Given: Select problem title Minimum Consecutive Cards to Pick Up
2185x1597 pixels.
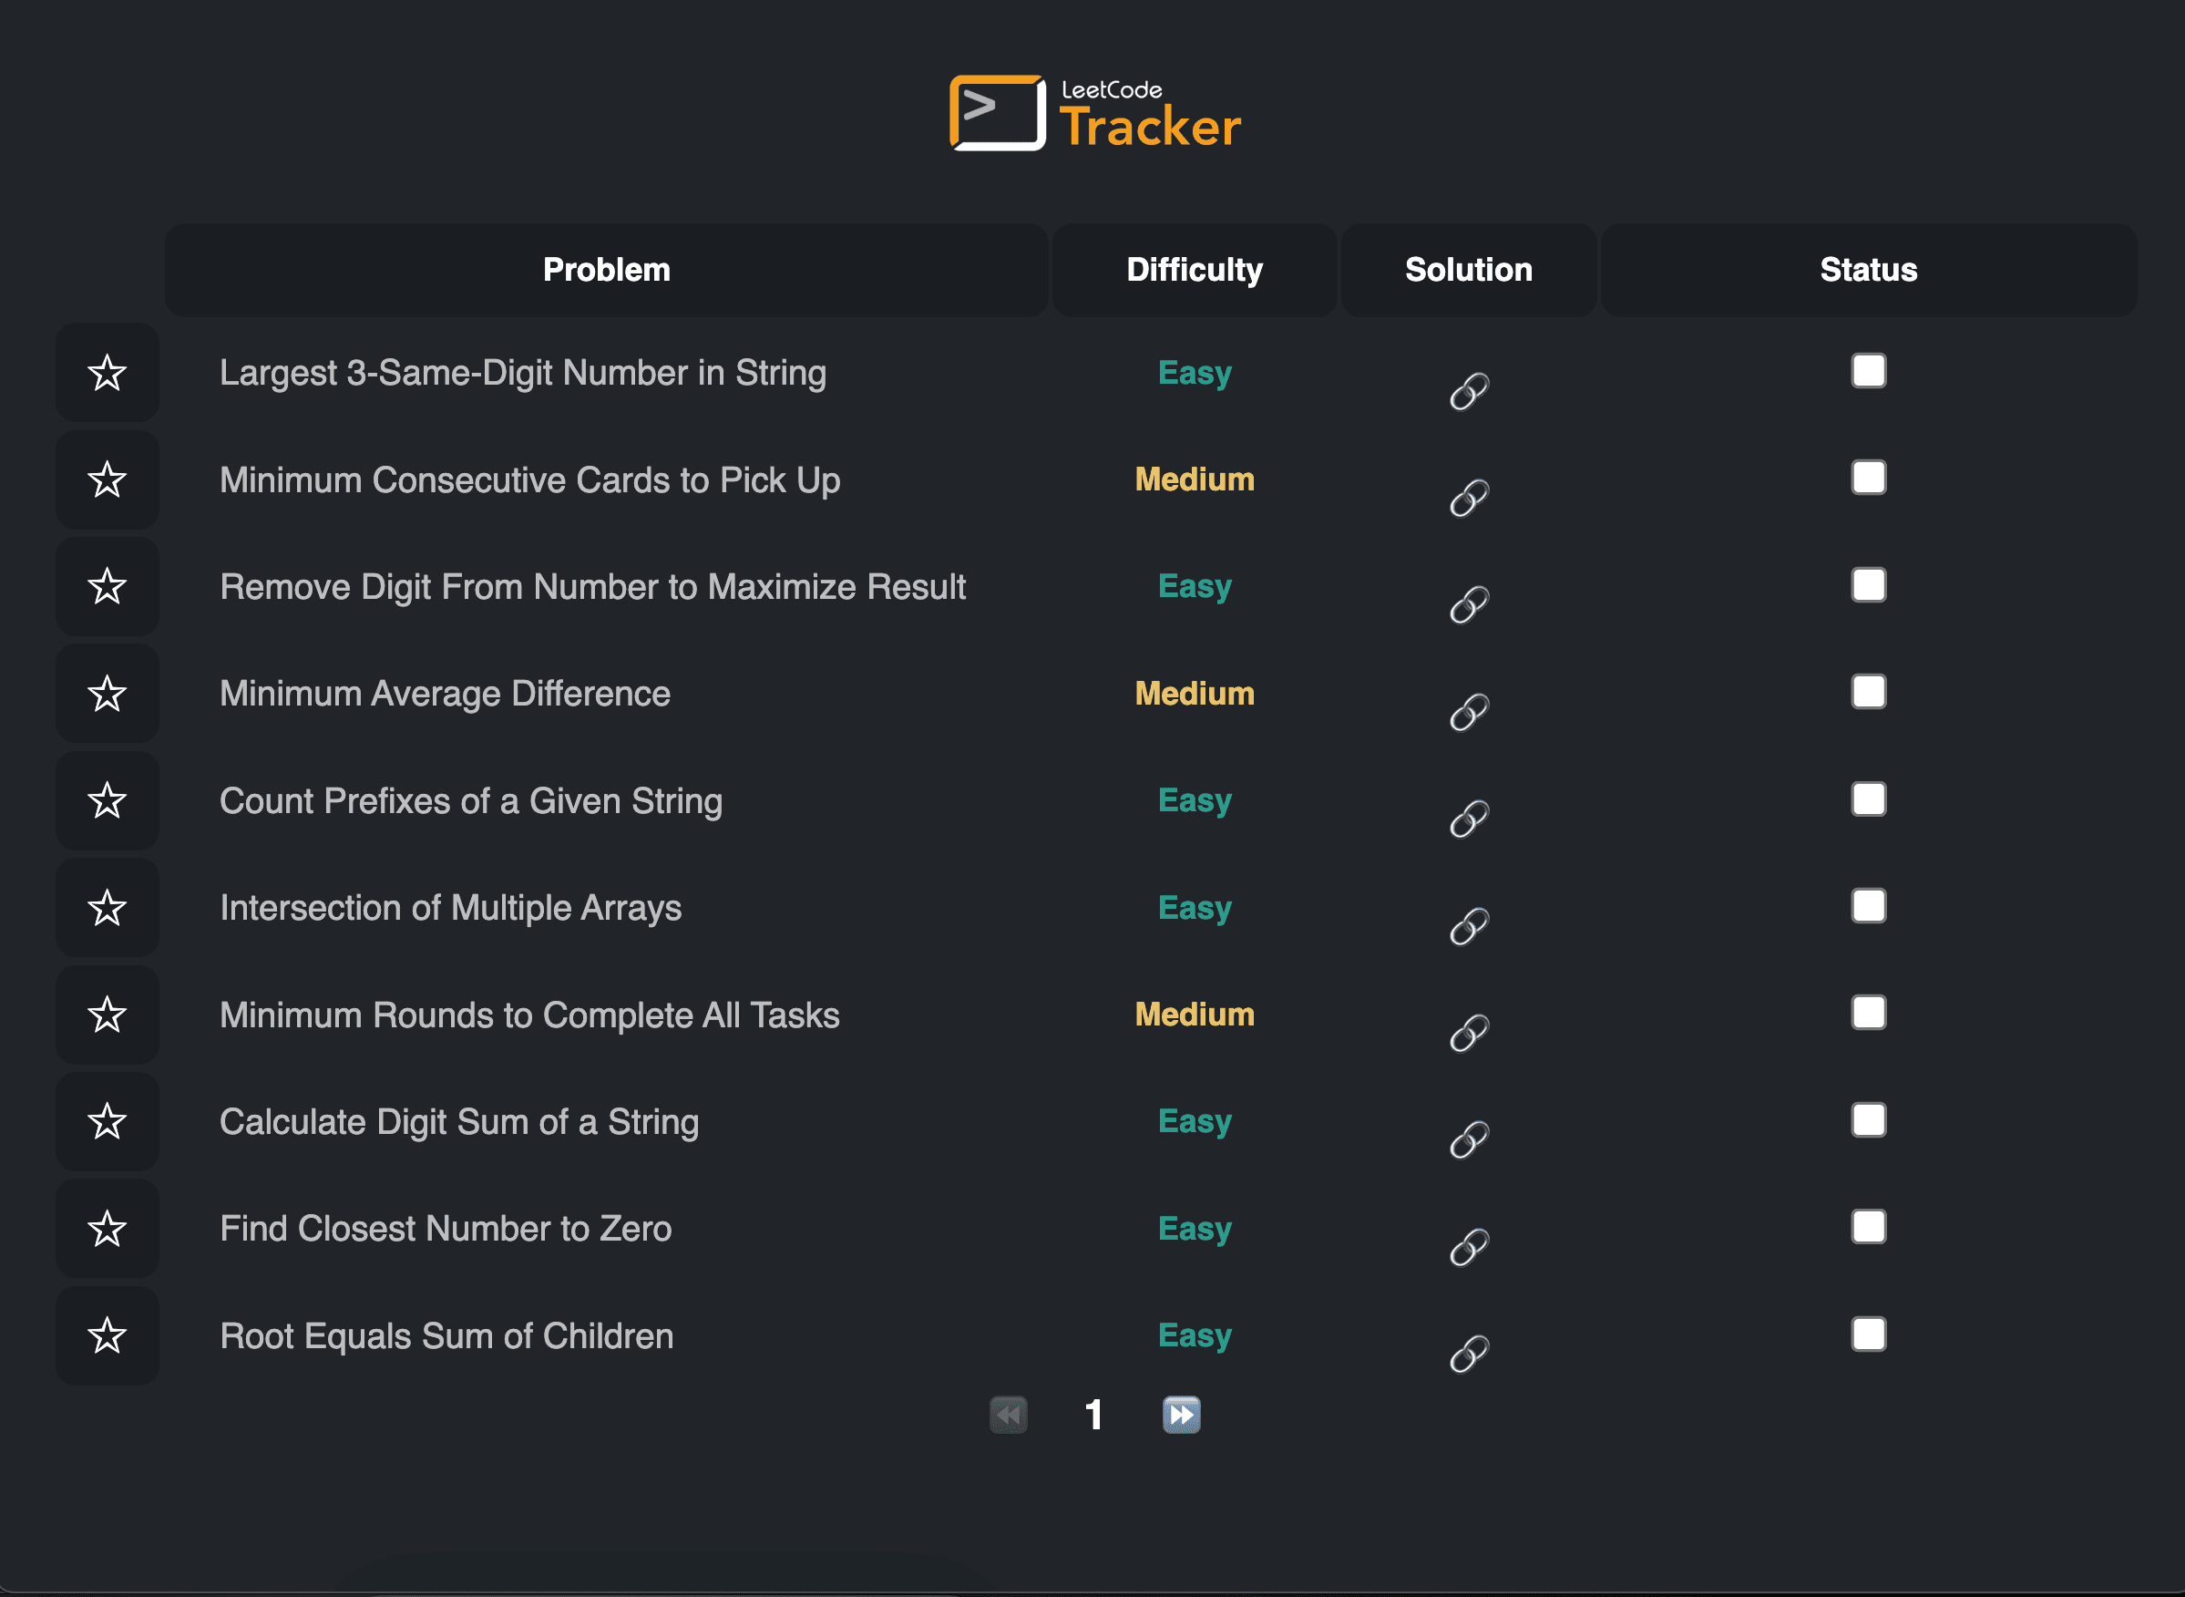Looking at the screenshot, I should tap(529, 480).
